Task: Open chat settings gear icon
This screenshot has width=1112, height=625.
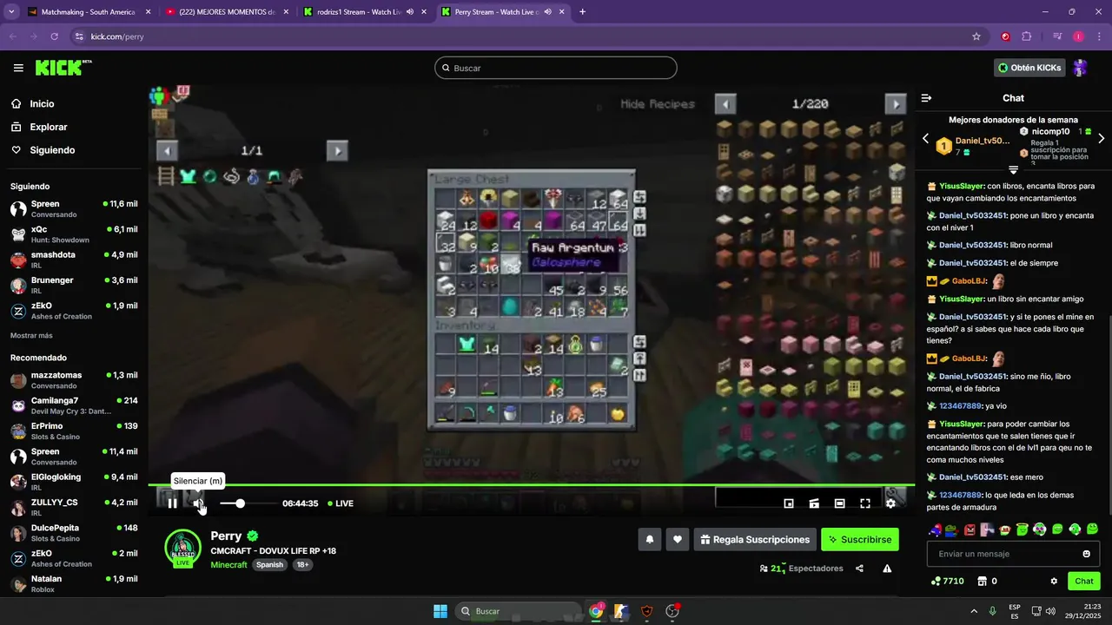Action: point(1054,582)
